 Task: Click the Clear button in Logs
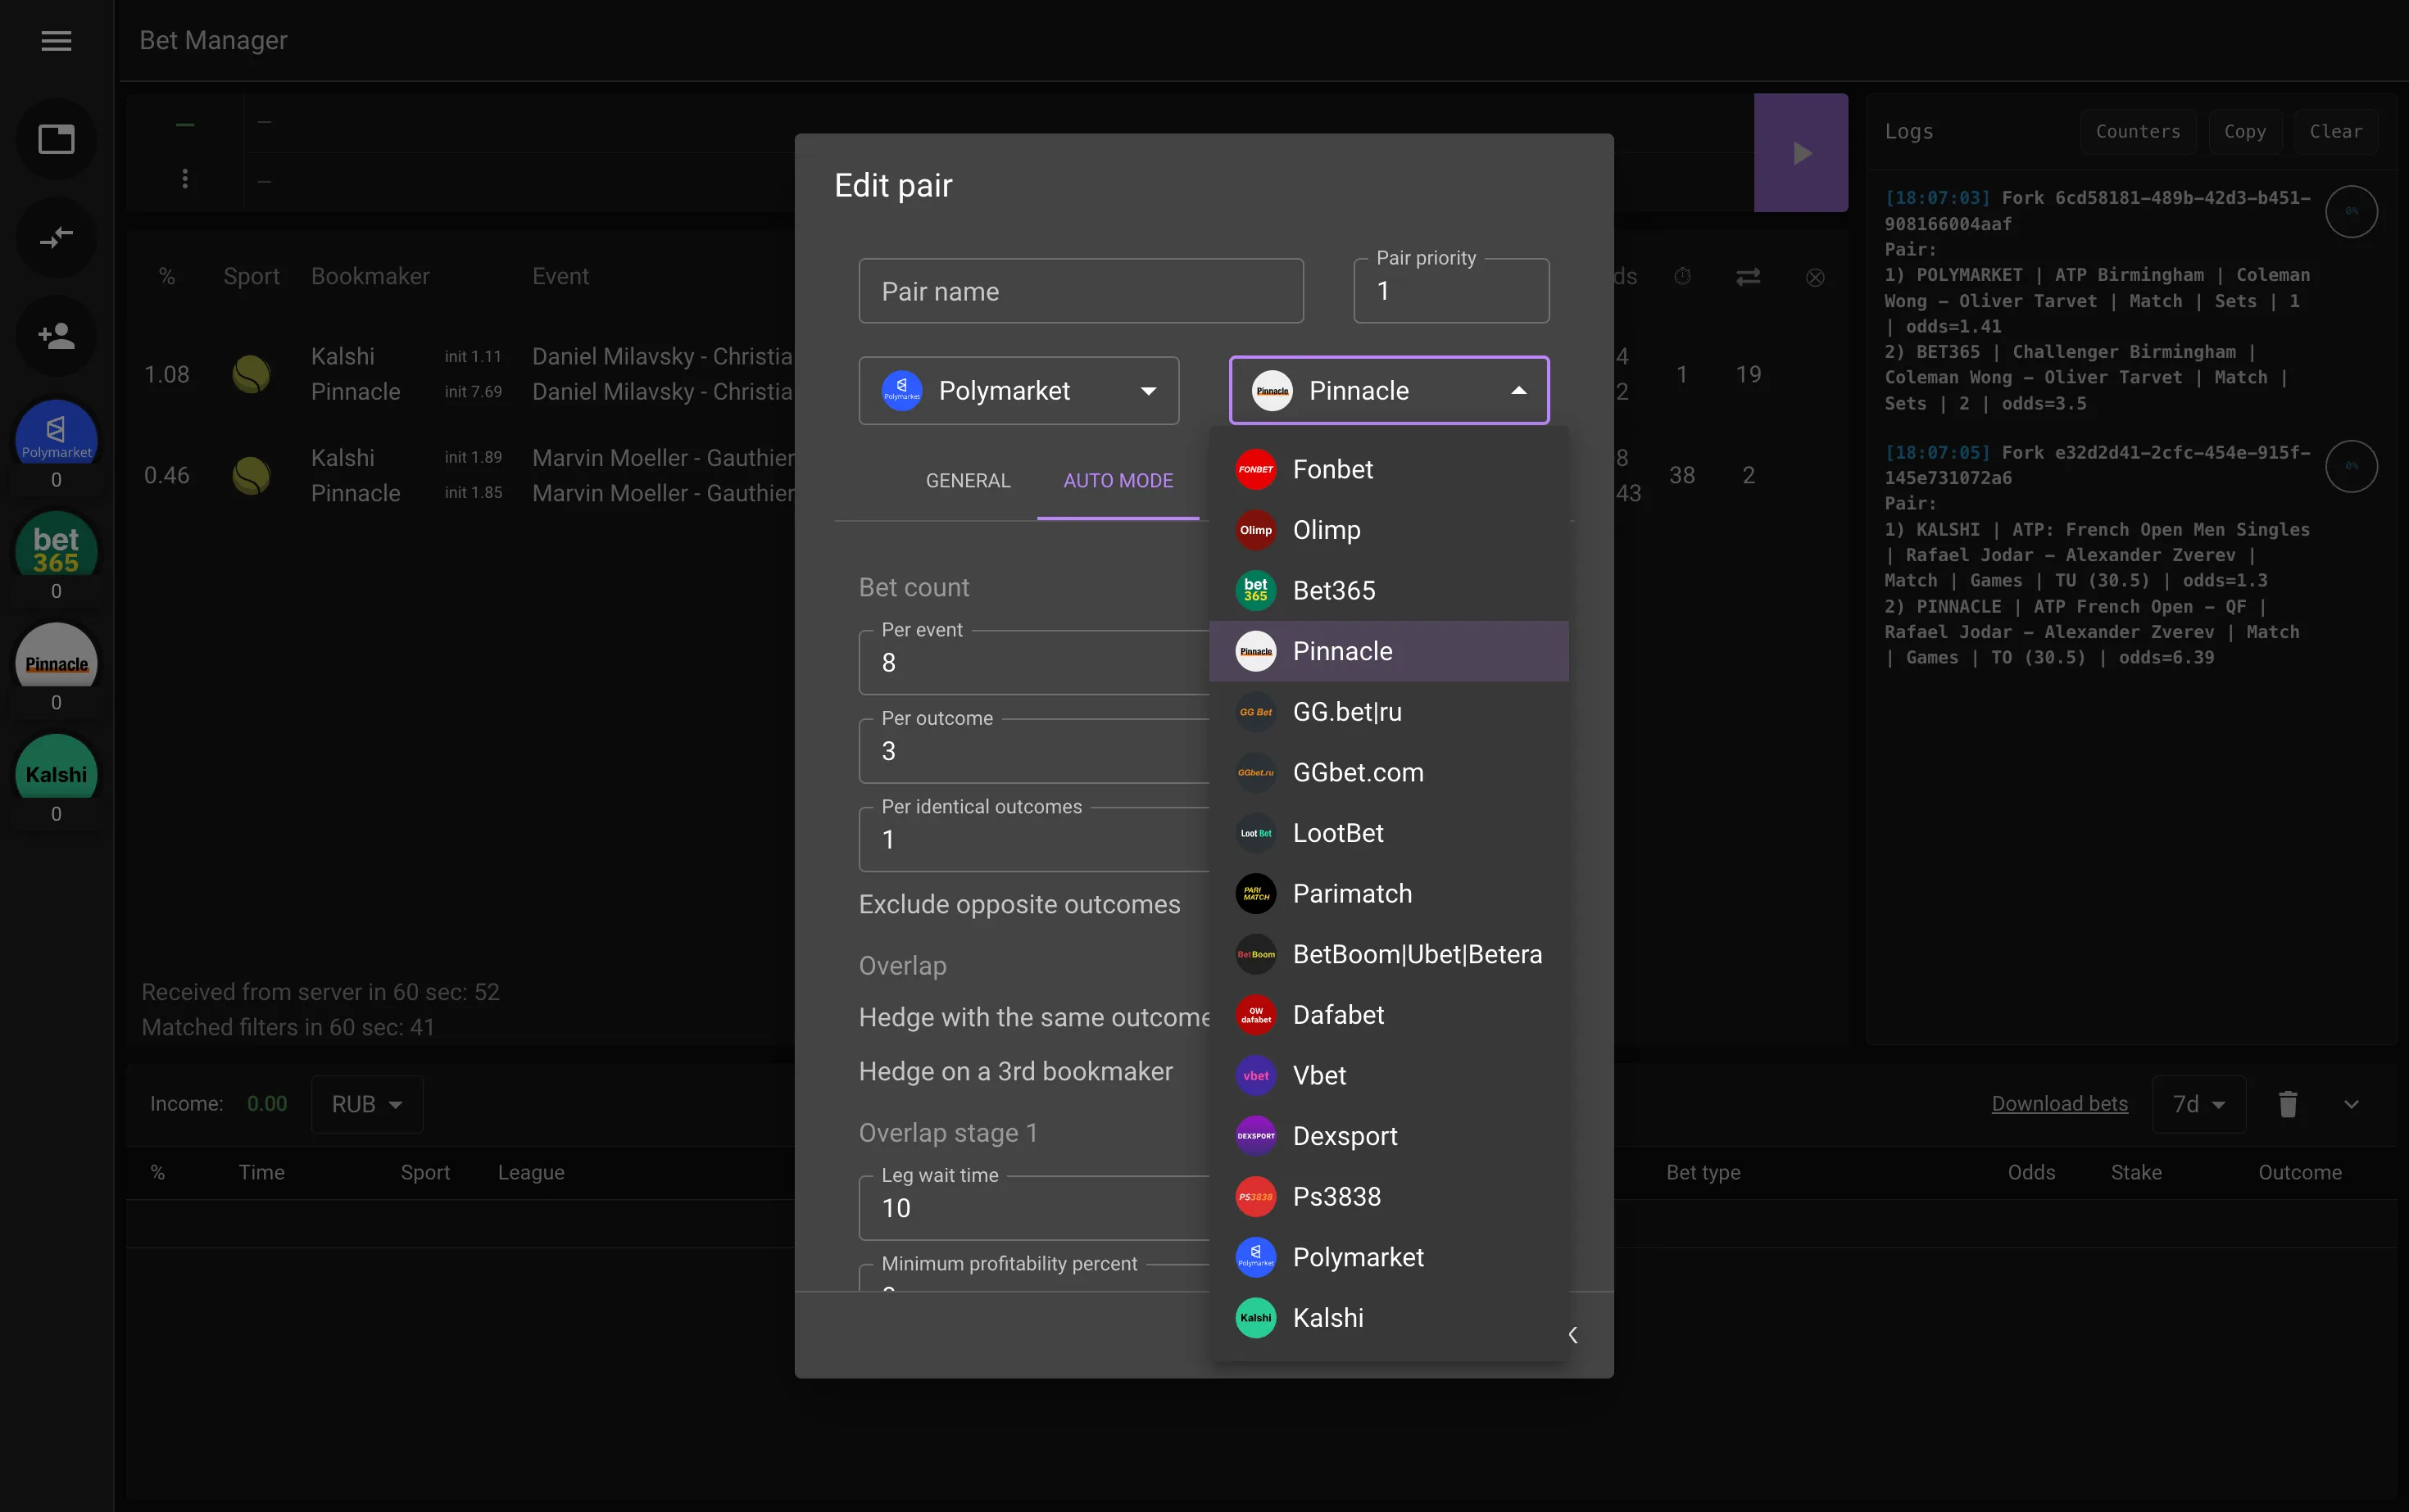pos(2335,131)
